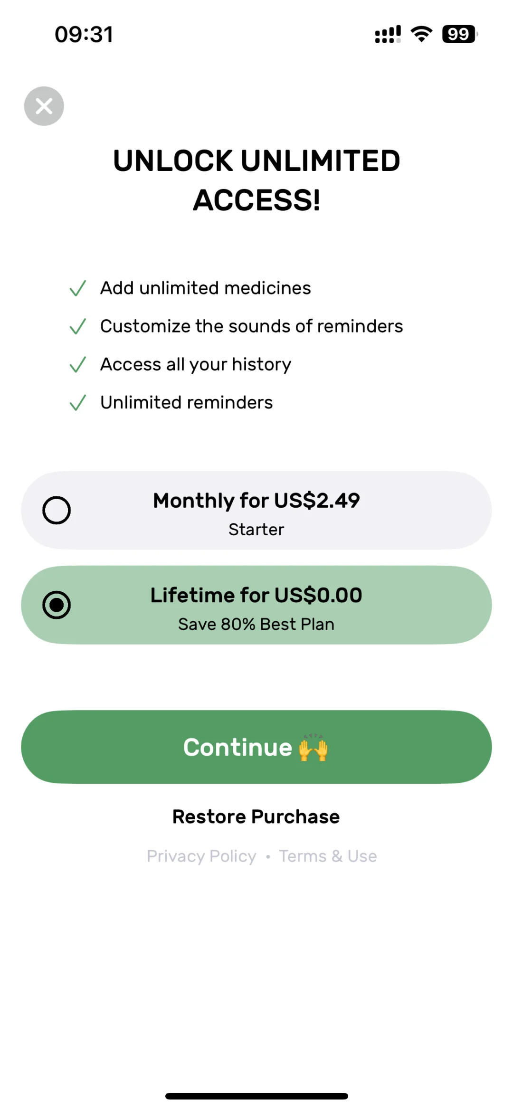Image resolution: width=513 pixels, height=1110 pixels.
Task: Tap the Unlock Unlimited Access heading
Action: click(x=256, y=180)
